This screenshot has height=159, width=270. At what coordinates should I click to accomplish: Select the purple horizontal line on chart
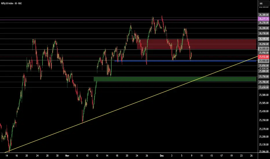tap(129, 20)
